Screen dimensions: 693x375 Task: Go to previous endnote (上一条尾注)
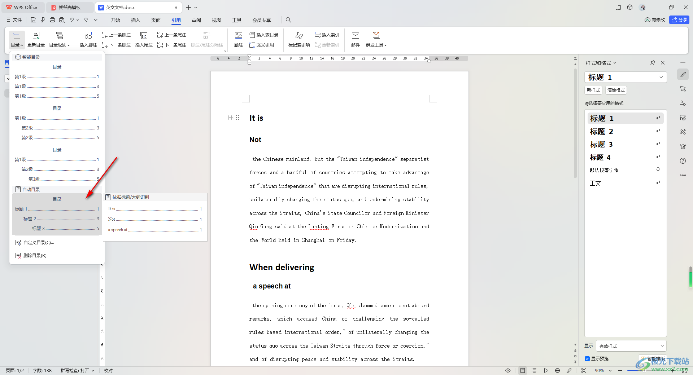click(x=172, y=35)
